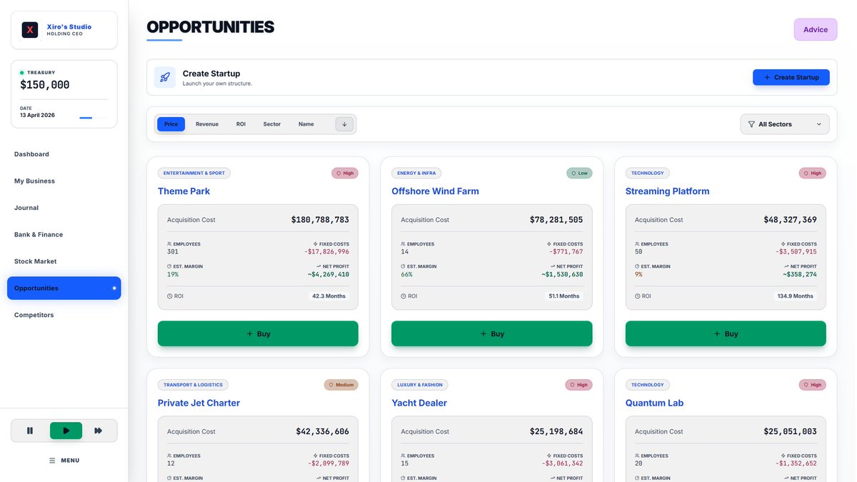The height and width of the screenshot is (482, 857).
Task: Select Opportunities in the sidebar
Action: (64, 288)
